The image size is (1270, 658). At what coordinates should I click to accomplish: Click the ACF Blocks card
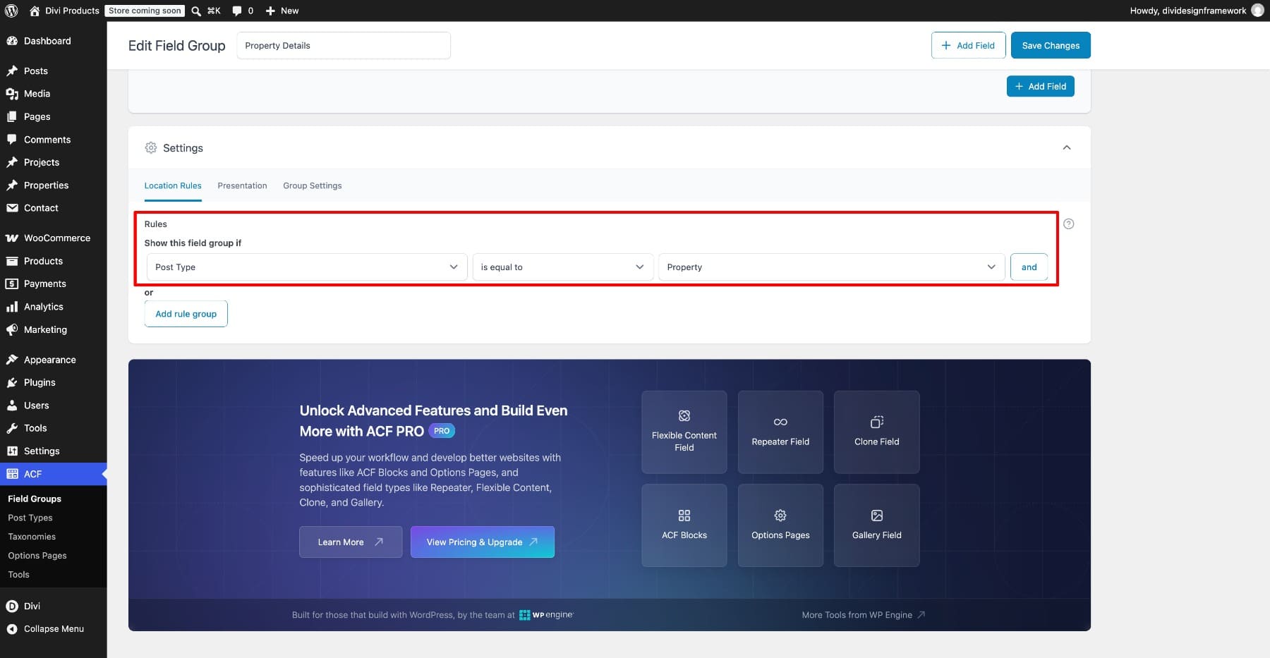(x=684, y=525)
